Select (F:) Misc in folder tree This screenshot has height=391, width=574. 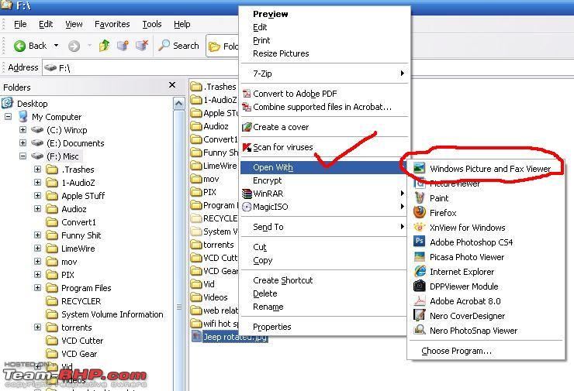point(63,156)
